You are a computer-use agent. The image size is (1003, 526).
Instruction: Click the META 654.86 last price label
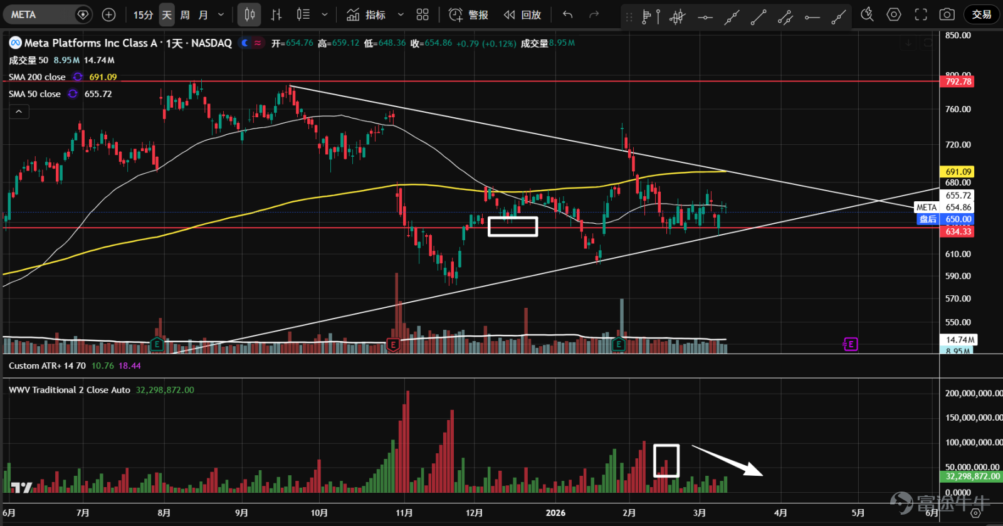point(944,207)
